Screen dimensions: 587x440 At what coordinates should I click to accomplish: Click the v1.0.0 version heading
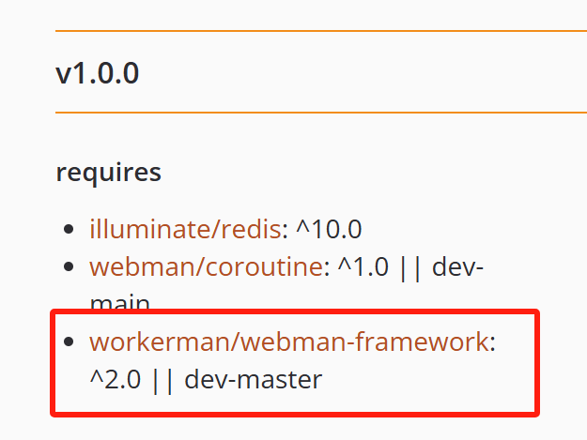98,73
